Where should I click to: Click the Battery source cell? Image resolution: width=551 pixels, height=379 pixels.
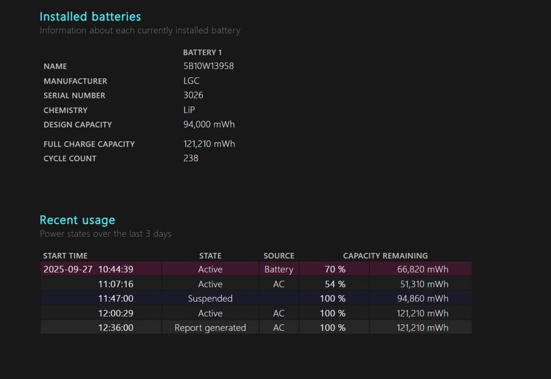tap(279, 269)
